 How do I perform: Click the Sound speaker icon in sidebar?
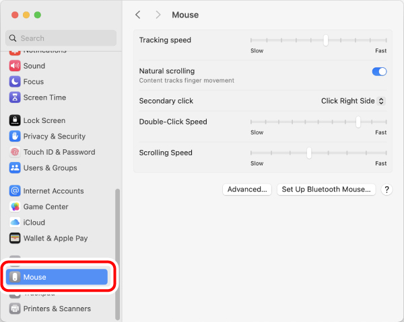pos(15,66)
